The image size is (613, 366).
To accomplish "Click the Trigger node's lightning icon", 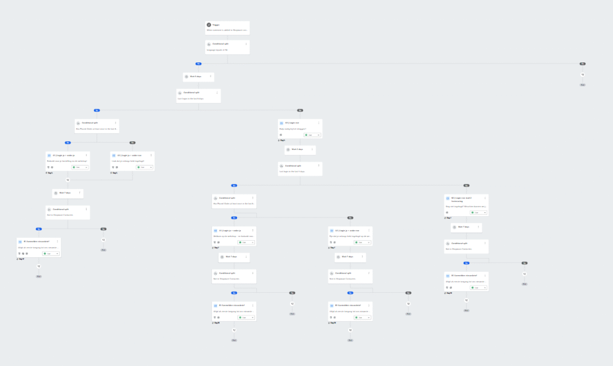I will tap(209, 25).
